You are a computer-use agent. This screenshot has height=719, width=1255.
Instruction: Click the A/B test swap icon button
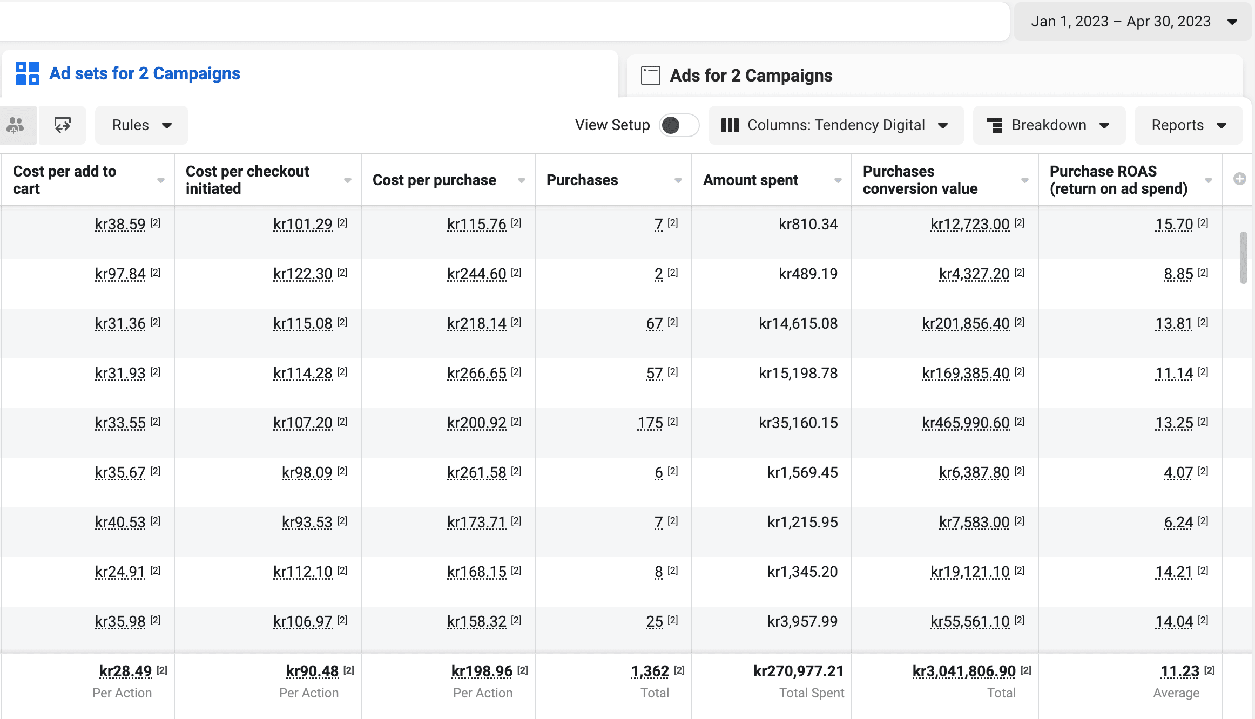pos(63,125)
